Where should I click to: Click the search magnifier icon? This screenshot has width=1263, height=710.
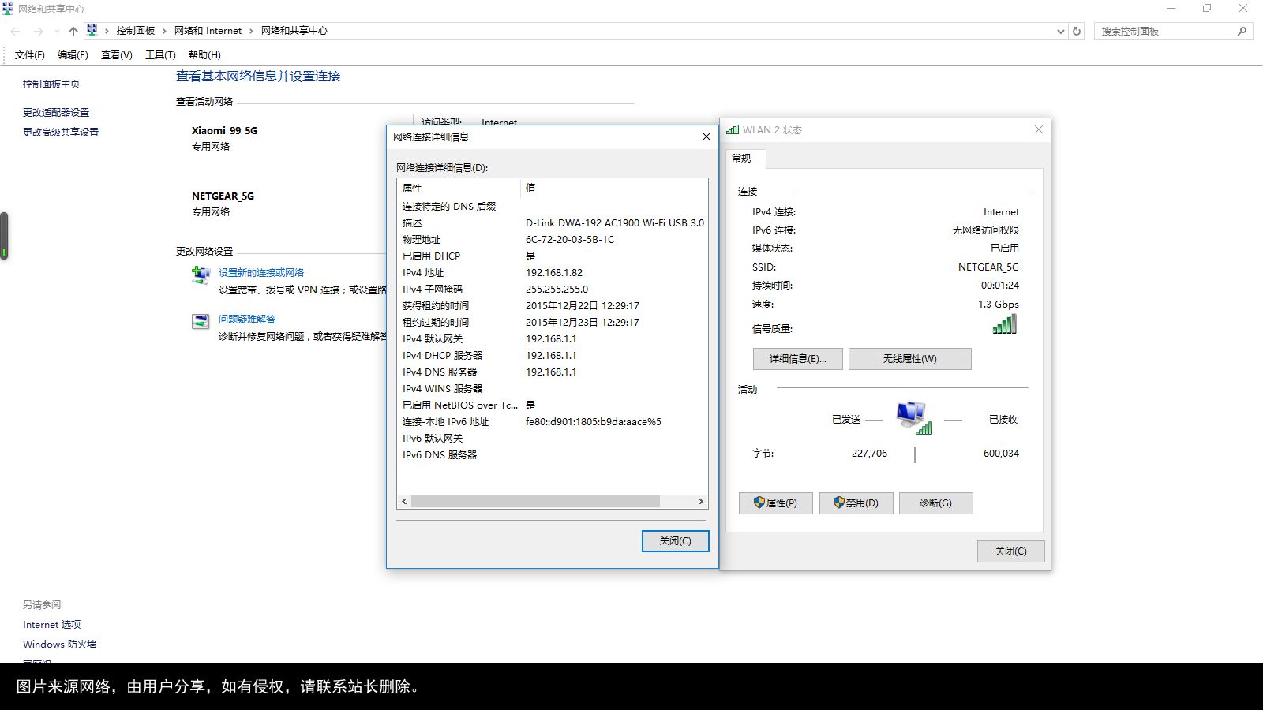point(1242,31)
